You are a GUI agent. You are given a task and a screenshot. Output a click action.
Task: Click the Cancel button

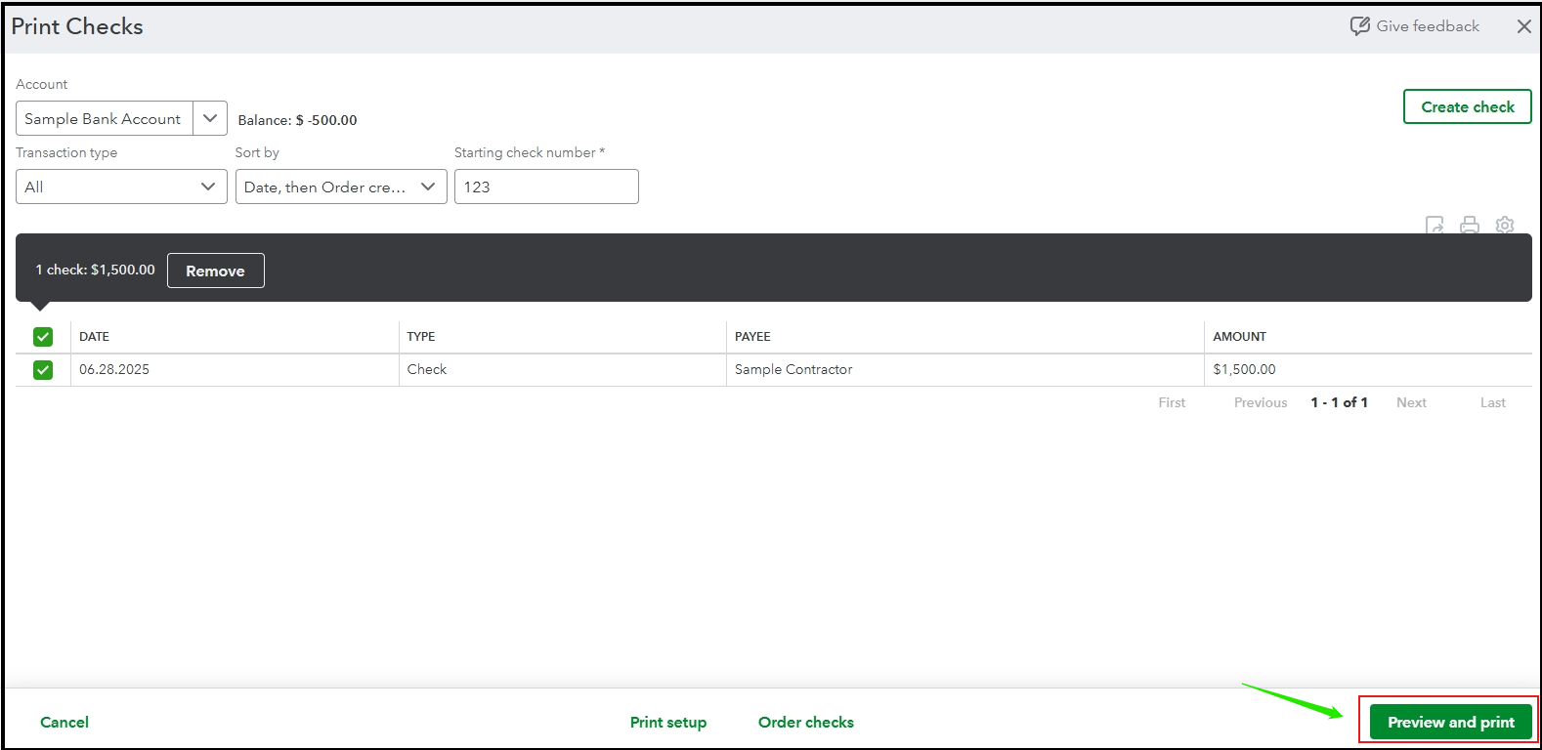click(x=64, y=722)
